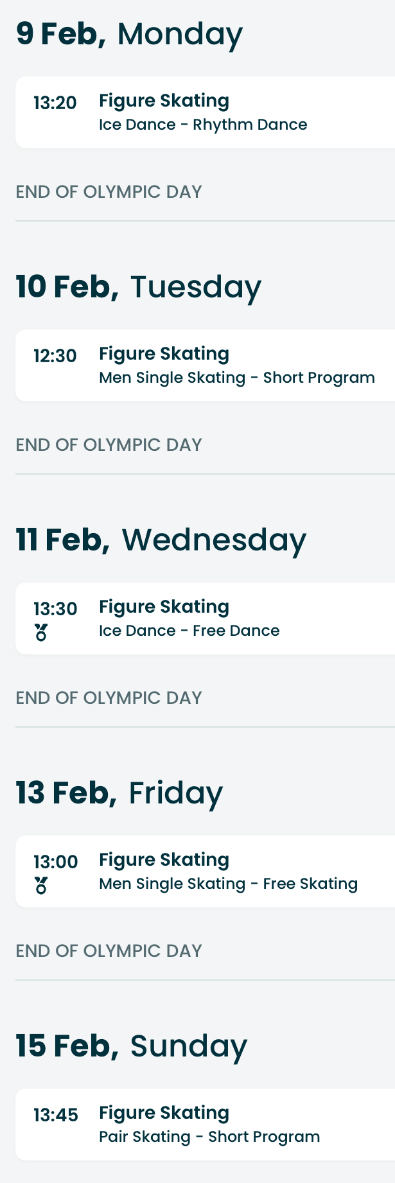Image resolution: width=395 pixels, height=1183 pixels.
Task: Open Men Single Skating - Free Skating session
Action: pyautogui.click(x=228, y=884)
